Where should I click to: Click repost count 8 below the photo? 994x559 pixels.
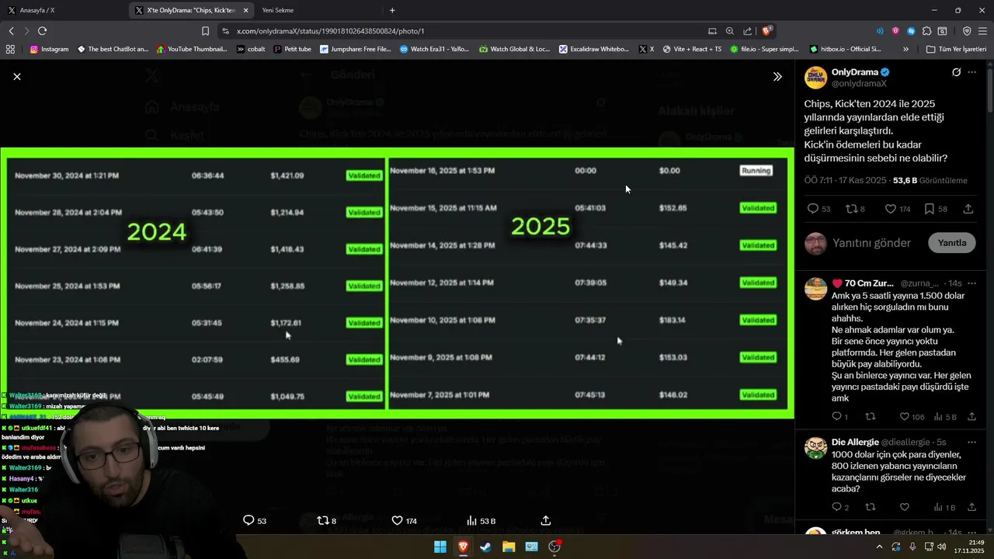[x=326, y=520]
